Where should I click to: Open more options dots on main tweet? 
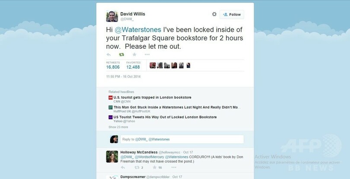(x=147, y=54)
